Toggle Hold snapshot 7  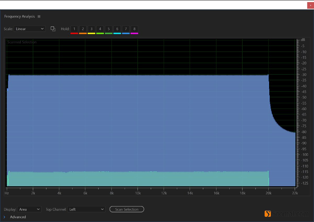(x=126, y=29)
